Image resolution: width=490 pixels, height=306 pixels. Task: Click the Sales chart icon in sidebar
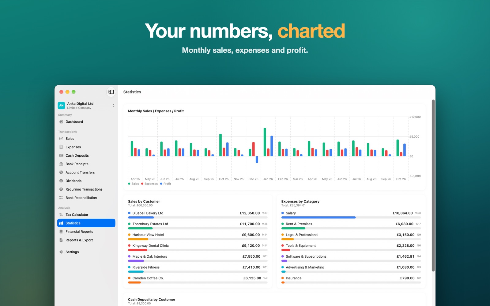click(61, 139)
